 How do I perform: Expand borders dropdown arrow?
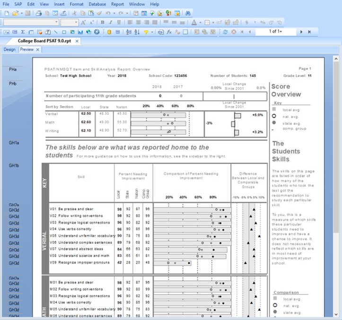pos(213,22)
